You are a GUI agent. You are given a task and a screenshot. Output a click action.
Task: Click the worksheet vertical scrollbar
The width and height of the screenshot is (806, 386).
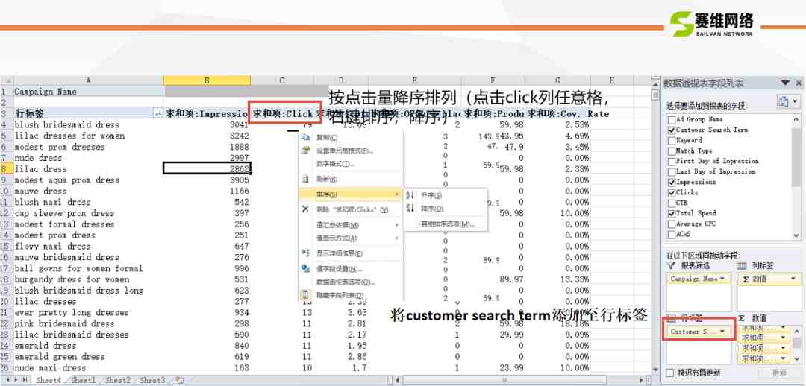point(655,226)
